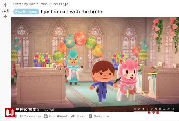Click the Give Award text label

(x=58, y=116)
